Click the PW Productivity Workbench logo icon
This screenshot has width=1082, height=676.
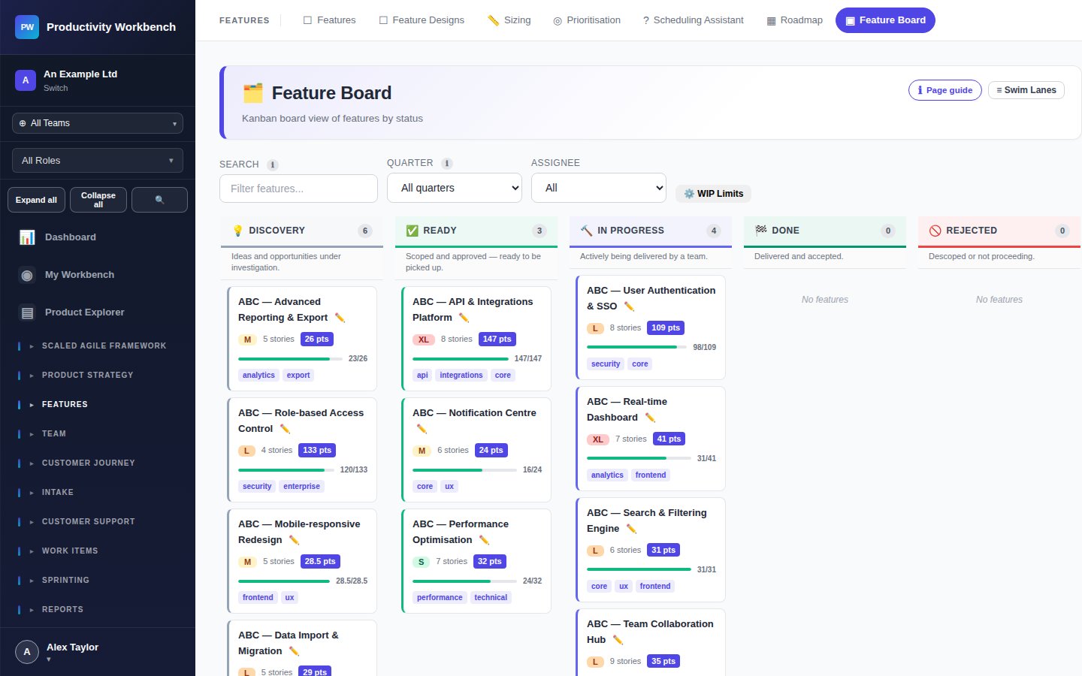pyautogui.click(x=27, y=27)
